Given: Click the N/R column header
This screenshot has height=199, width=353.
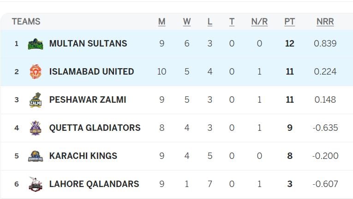Looking at the screenshot, I should [x=259, y=22].
